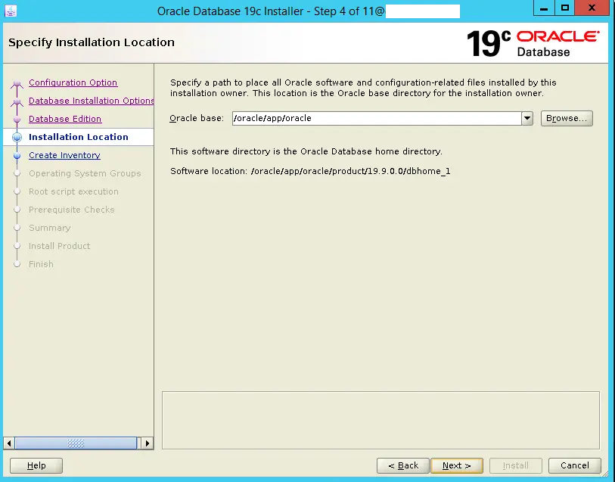Click the horizontal scrollbar thumb in sidebar
The height and width of the screenshot is (482, 615).
pyautogui.click(x=76, y=443)
